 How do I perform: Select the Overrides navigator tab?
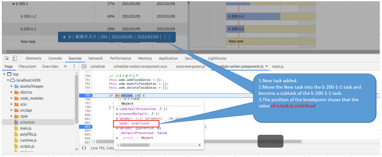(x=50, y=66)
